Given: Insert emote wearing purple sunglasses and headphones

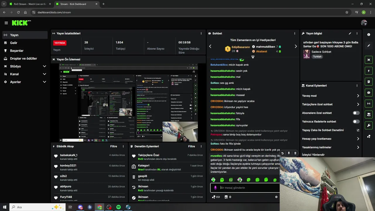Looking at the screenshot, I should pos(240,180).
